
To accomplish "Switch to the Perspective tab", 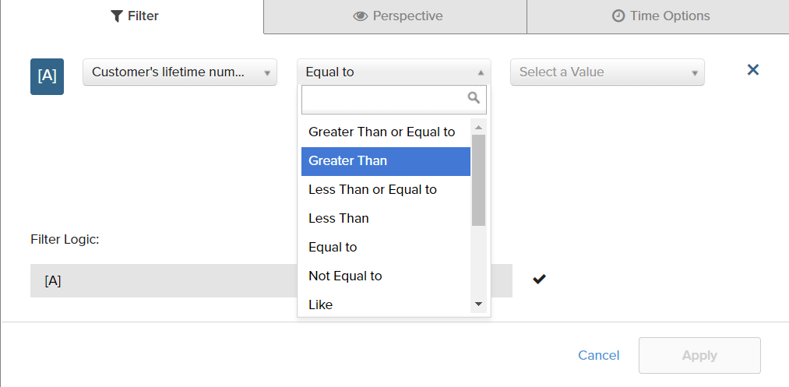I will click(x=397, y=16).
